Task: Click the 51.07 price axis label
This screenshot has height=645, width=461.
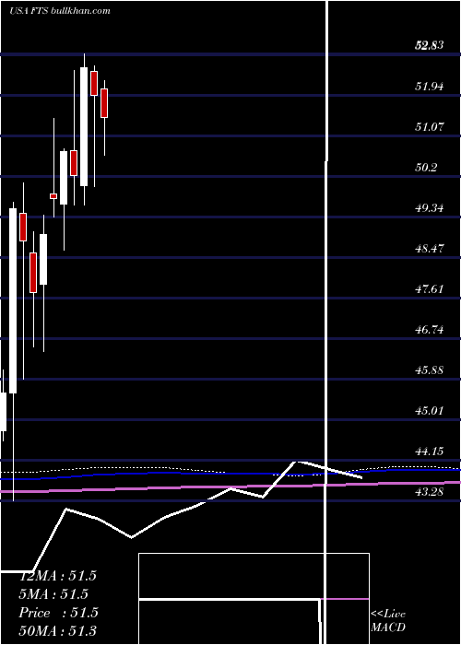Action: point(430,127)
